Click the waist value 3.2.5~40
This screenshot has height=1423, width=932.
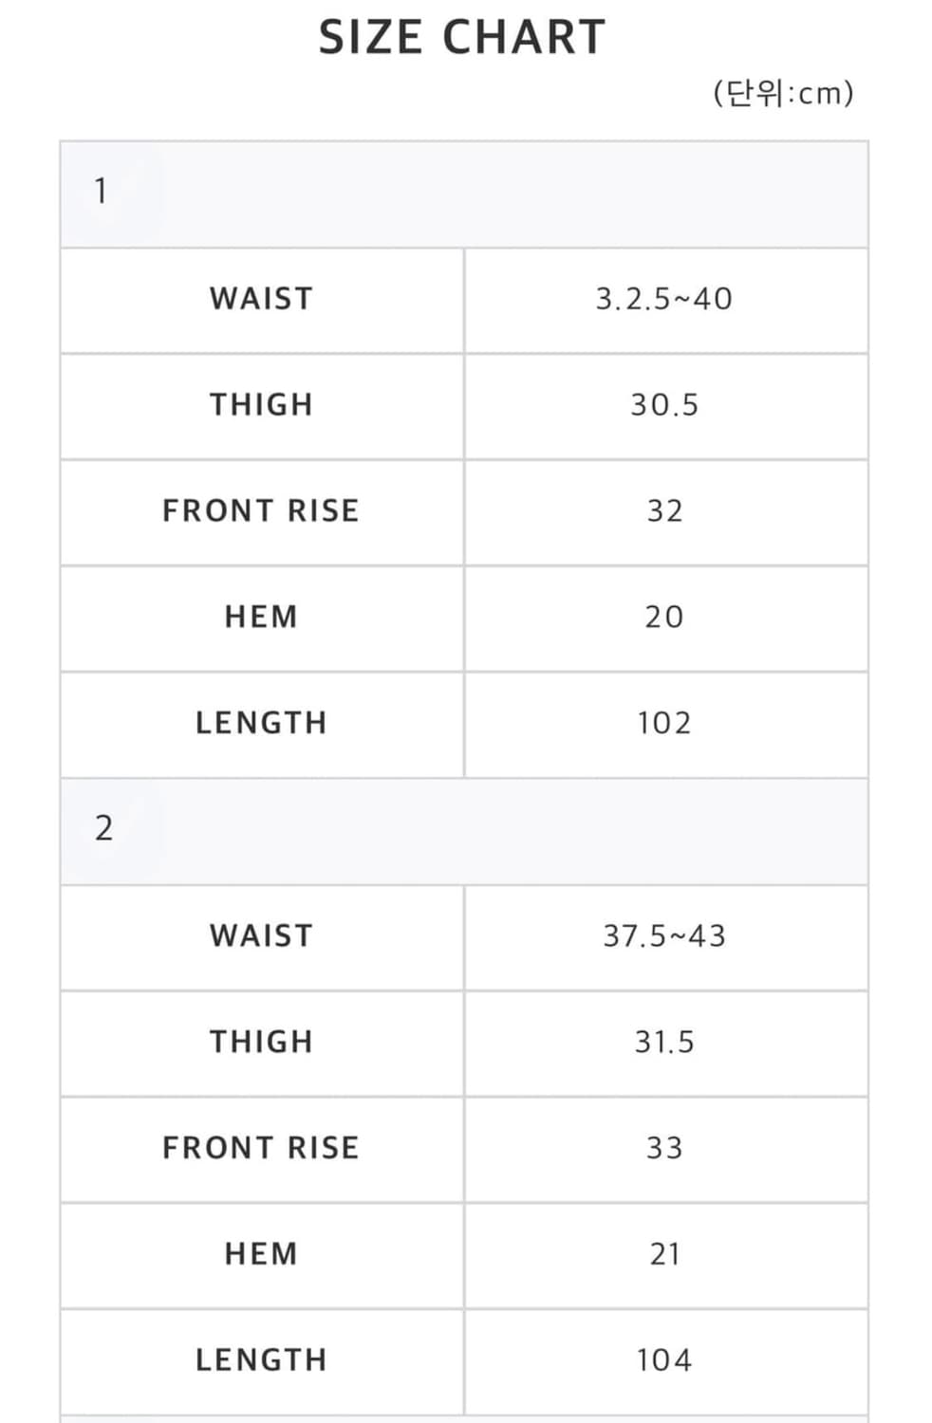pos(664,300)
